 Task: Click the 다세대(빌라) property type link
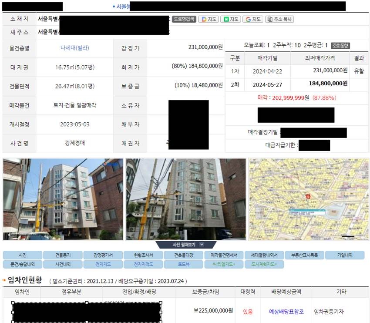[74, 48]
